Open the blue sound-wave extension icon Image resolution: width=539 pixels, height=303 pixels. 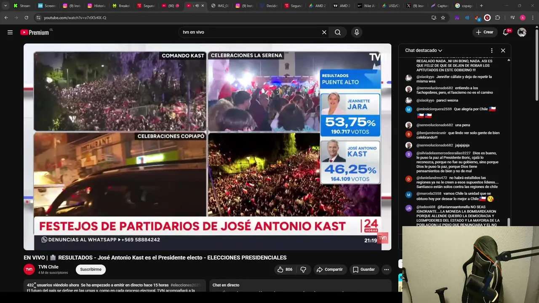(x=467, y=18)
